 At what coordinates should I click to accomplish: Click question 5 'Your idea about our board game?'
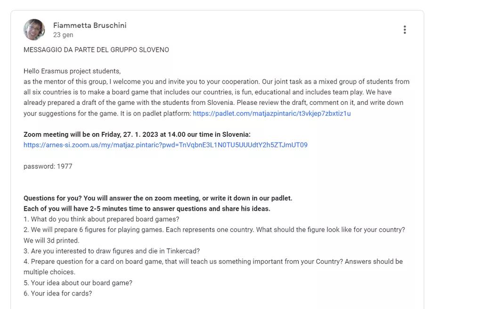[x=78, y=283]
